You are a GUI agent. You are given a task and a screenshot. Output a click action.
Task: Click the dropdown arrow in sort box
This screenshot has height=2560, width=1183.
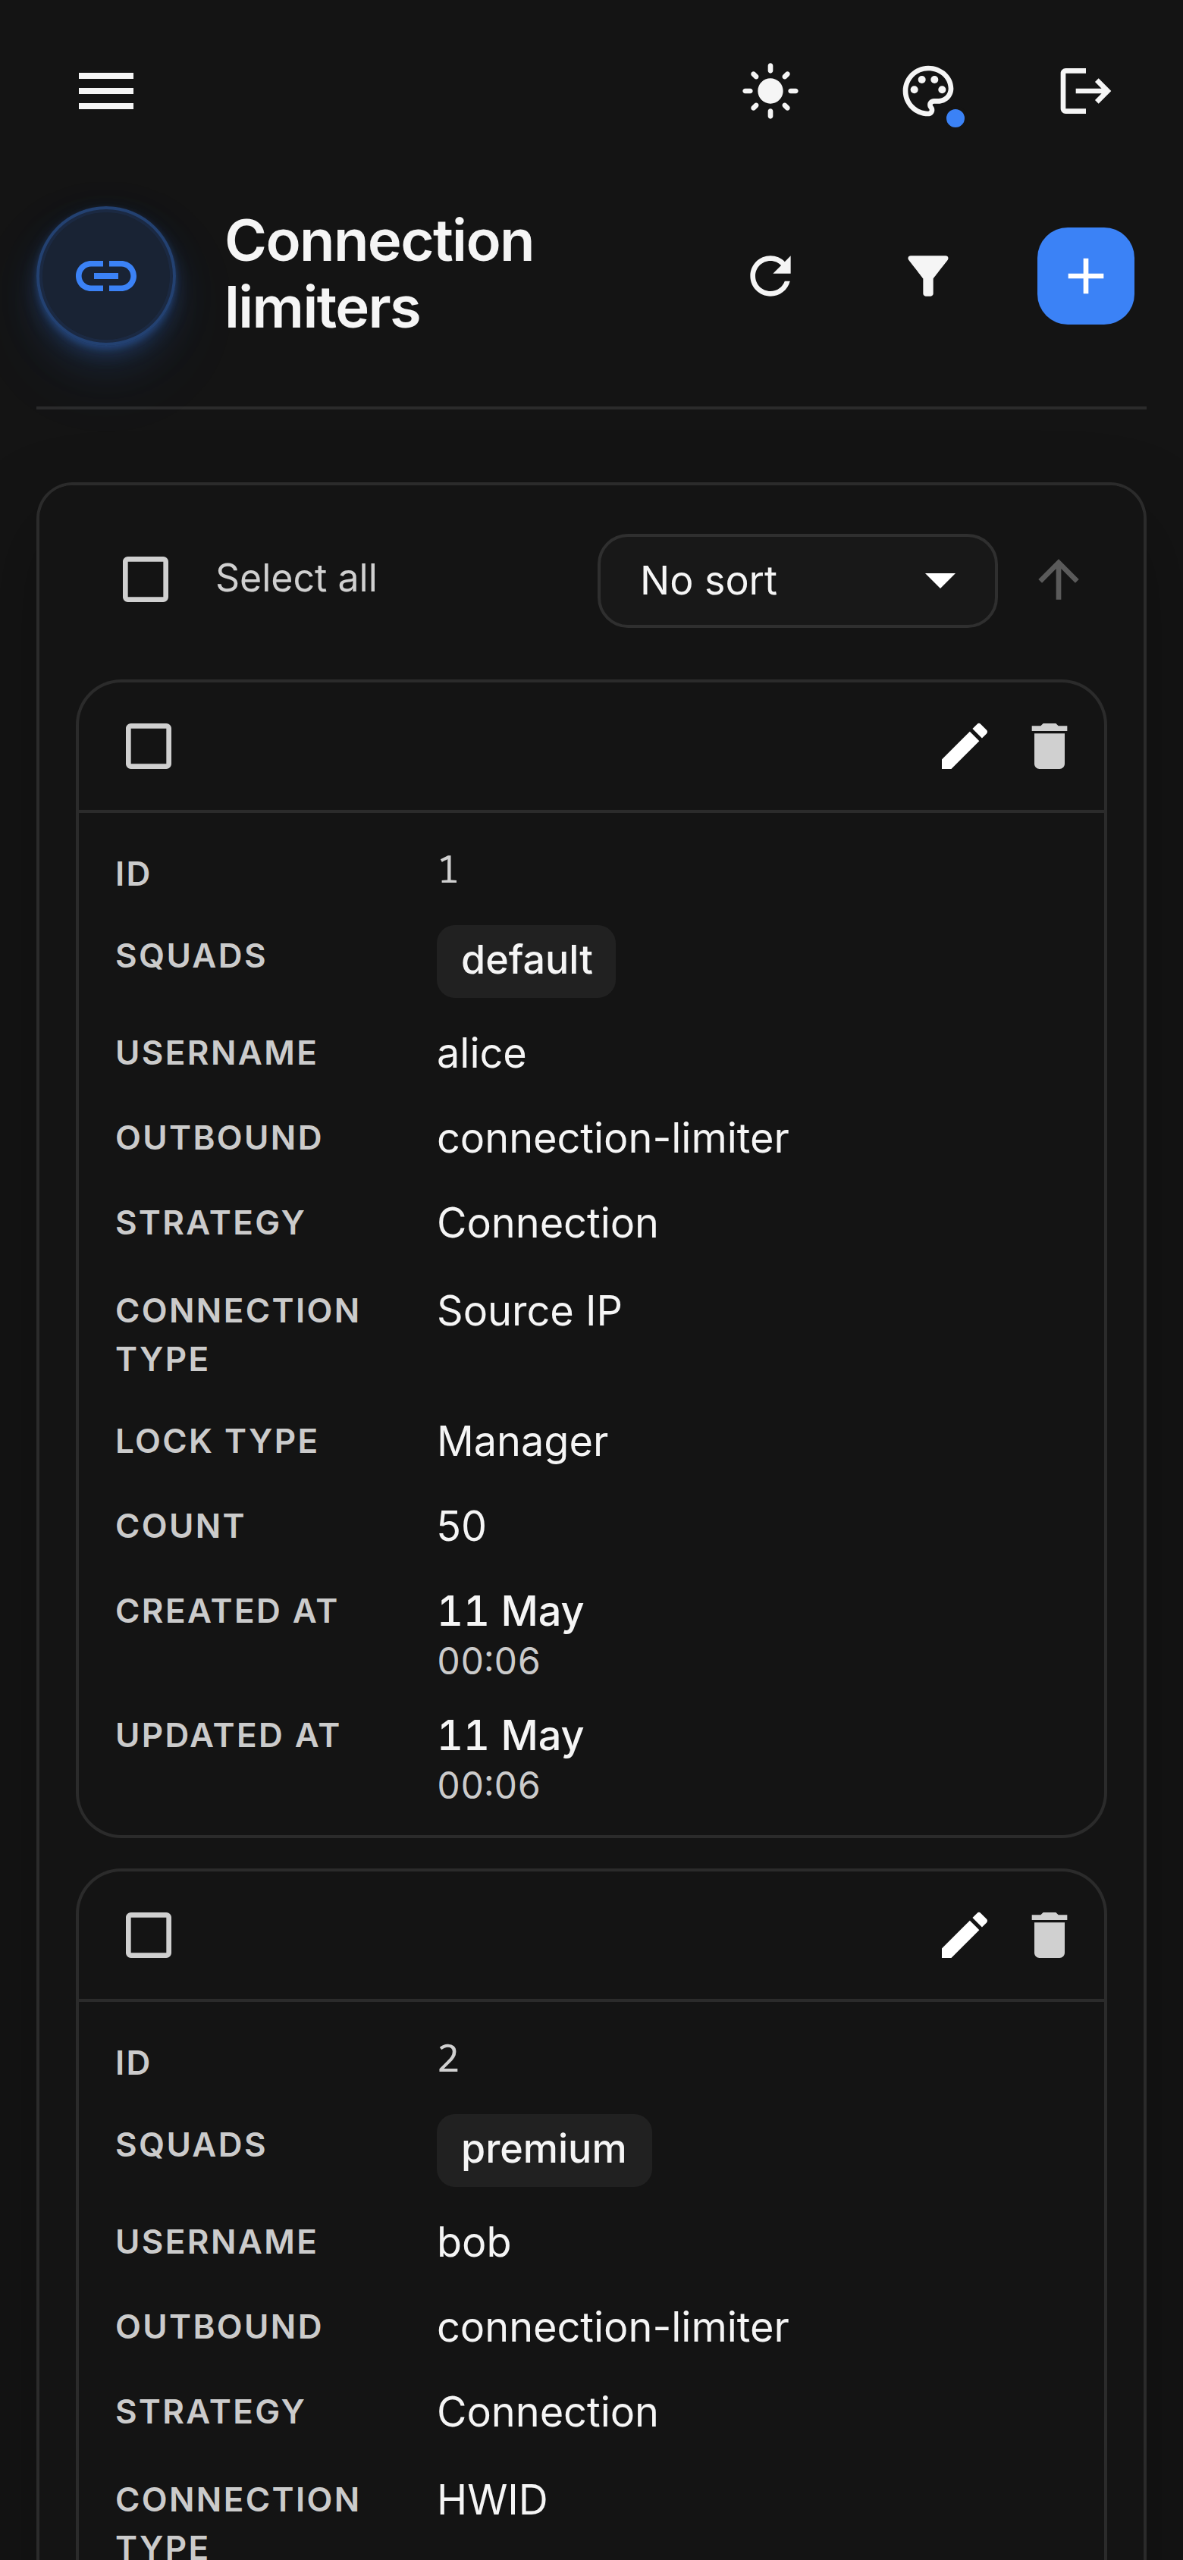[x=940, y=580]
